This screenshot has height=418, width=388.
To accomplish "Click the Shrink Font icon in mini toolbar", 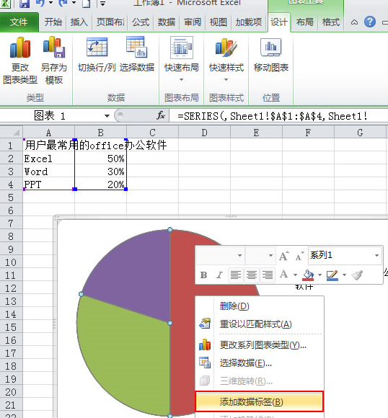I will tap(300, 256).
